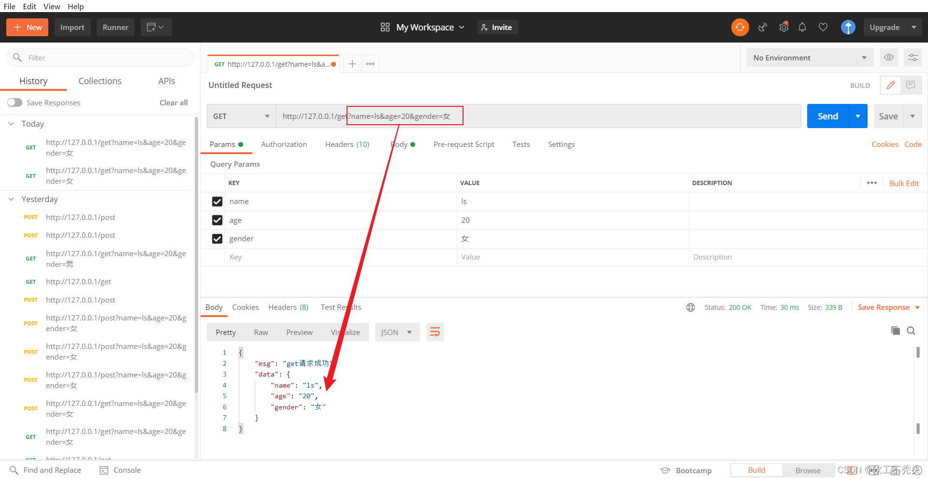Open manage environments sliders icon

tap(913, 58)
